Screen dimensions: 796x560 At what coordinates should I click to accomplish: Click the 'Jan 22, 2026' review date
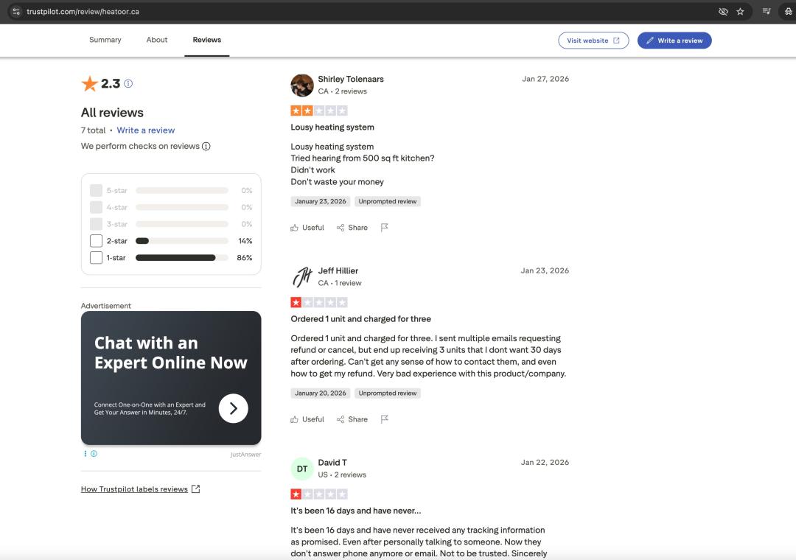tap(545, 463)
